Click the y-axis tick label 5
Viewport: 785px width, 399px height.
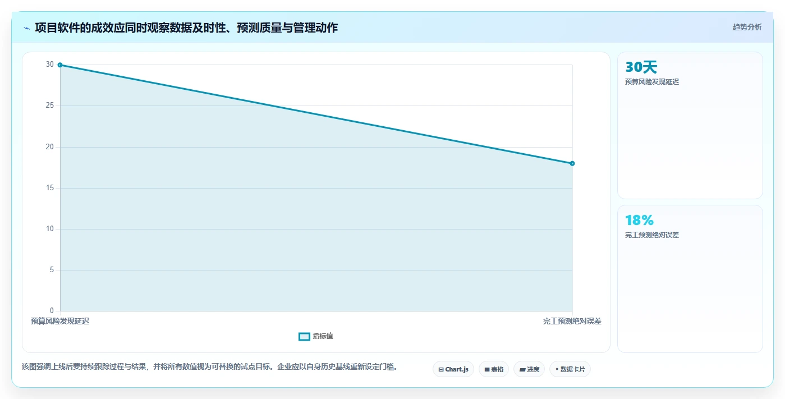pyautogui.click(x=52, y=270)
